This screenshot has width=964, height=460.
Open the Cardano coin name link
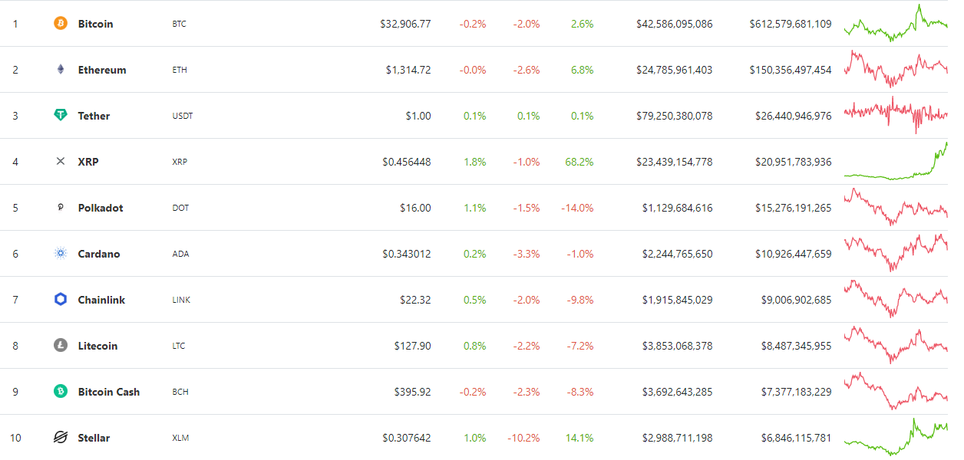tap(99, 254)
